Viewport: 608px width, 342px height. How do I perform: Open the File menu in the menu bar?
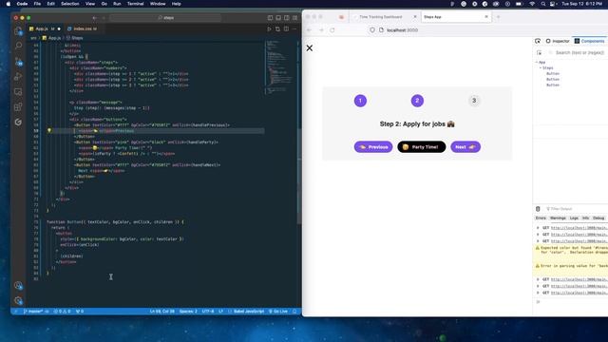[x=37, y=4]
